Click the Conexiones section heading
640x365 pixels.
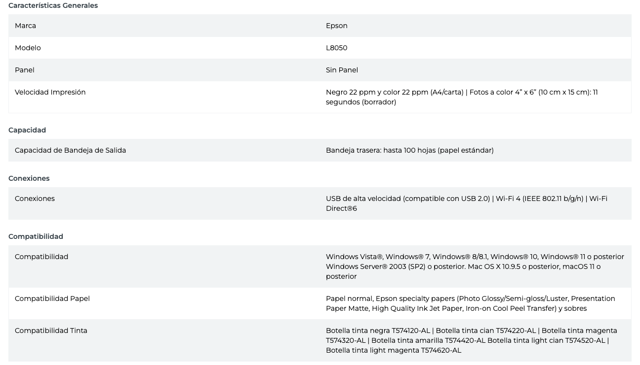click(x=29, y=178)
